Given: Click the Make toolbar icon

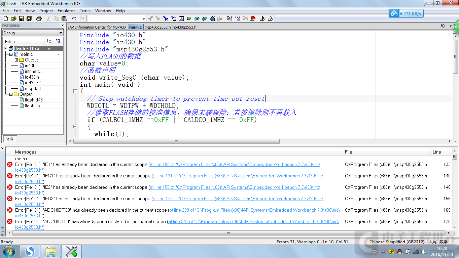Looking at the screenshot, I should coord(238,18).
